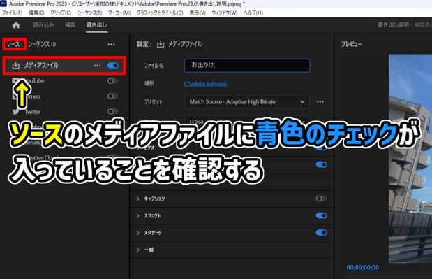The width and height of the screenshot is (432, 279).
Task: Expand the General (一般) section
Action: [138, 250]
